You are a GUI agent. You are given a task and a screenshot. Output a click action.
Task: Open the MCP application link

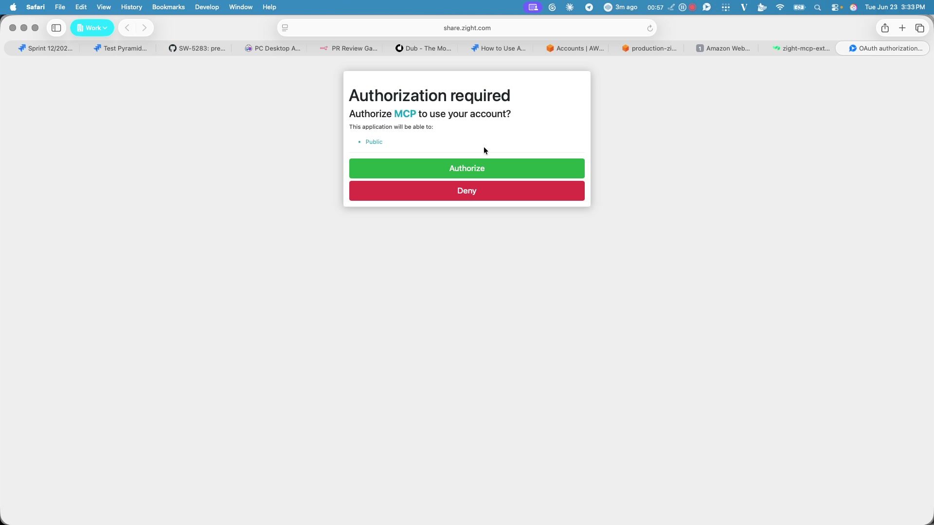(405, 114)
